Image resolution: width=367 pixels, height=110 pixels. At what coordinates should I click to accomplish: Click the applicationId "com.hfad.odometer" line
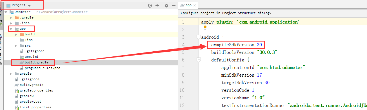pos(263,67)
